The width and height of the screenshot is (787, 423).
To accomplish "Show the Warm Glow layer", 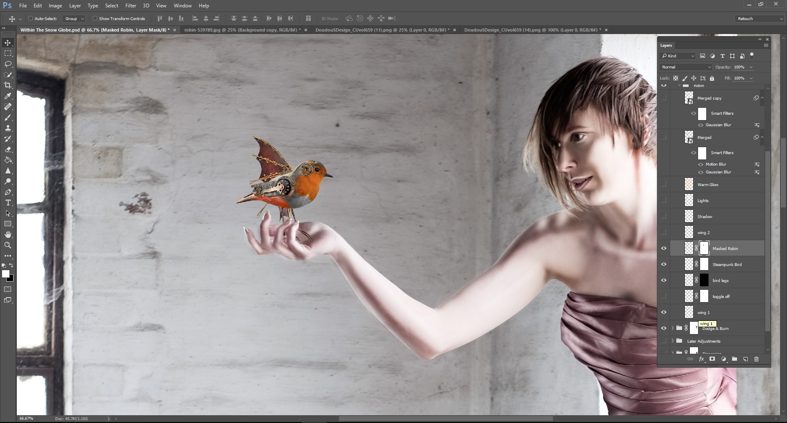I will point(664,184).
